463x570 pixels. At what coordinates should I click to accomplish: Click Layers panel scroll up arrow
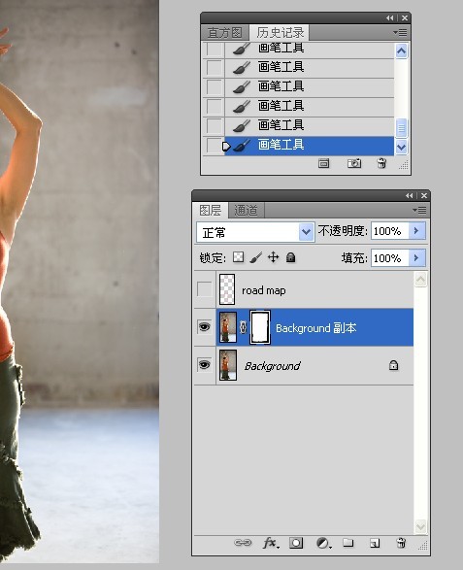click(420, 280)
